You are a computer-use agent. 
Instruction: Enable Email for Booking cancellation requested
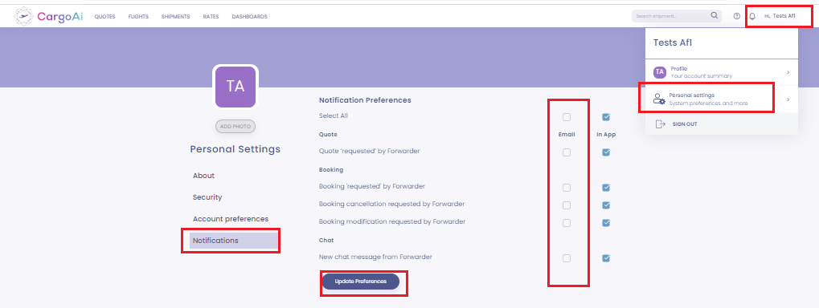point(567,205)
